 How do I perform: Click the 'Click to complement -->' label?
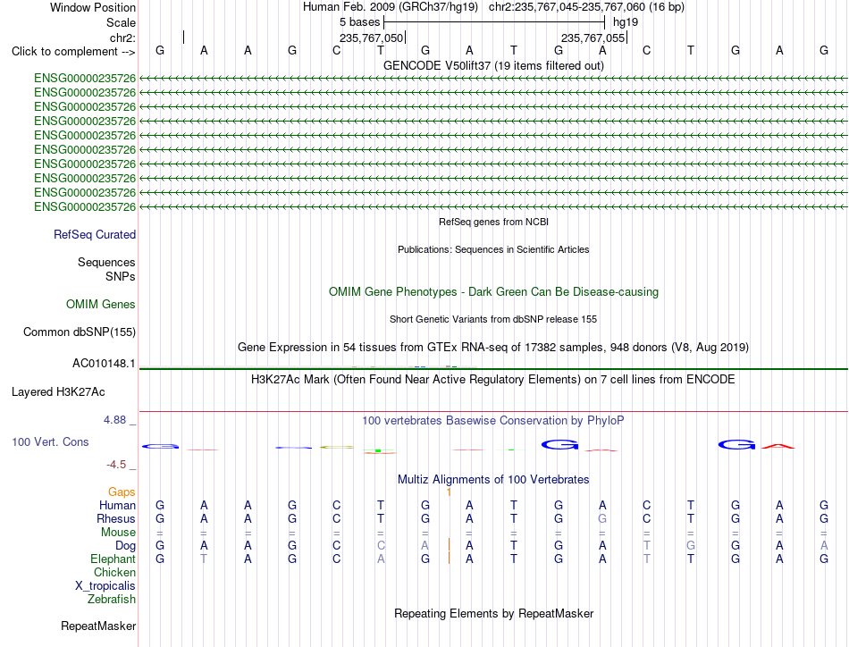(73, 52)
